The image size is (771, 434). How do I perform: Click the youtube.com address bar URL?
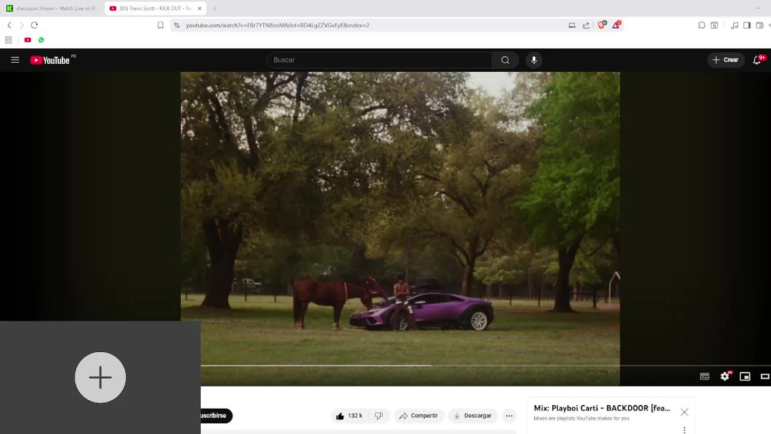coord(277,25)
